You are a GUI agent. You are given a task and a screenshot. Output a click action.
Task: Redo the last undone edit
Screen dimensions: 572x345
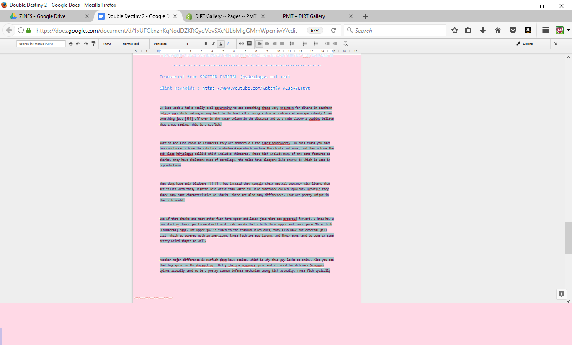(85, 44)
